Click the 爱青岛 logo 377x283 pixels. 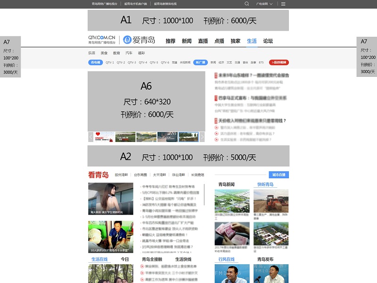(139, 40)
